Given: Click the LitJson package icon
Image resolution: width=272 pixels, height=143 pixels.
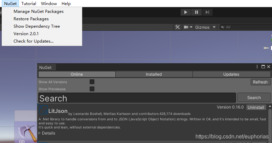Looking at the screenshot, I should point(43,110).
